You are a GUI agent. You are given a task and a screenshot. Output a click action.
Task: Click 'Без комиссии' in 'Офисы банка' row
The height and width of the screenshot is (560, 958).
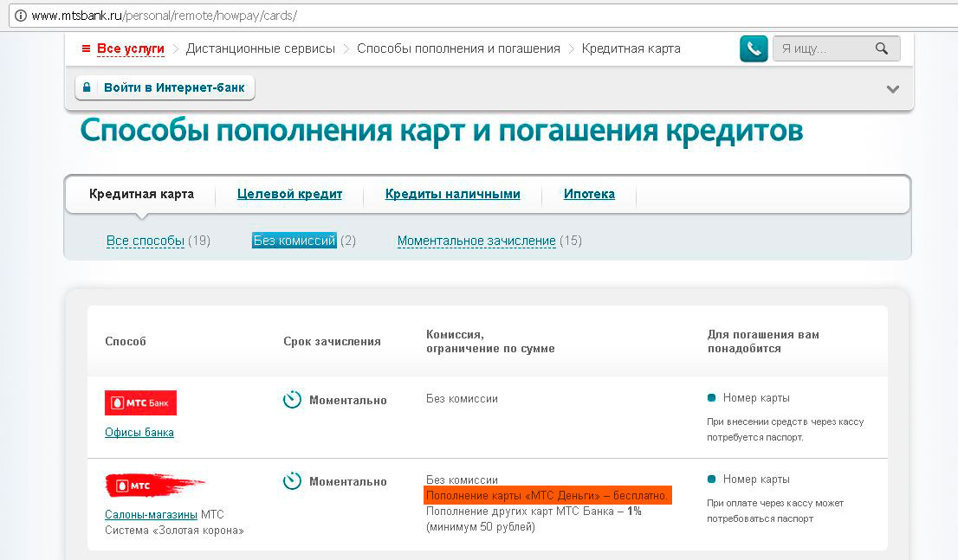462,399
